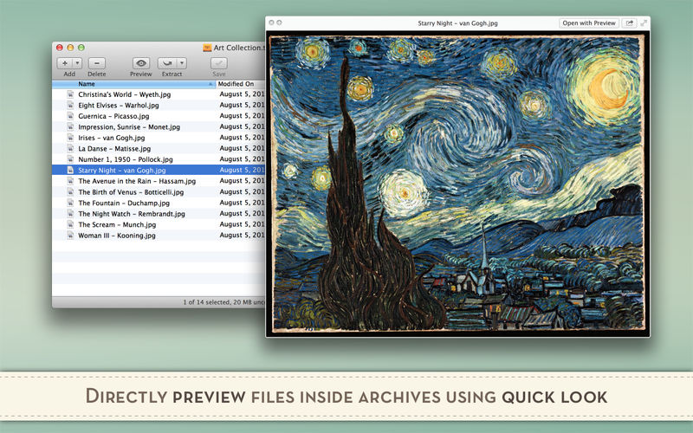693x433 pixels.
Task: Click modified date of Guernica - Picasso.jpg
Action: point(242,116)
